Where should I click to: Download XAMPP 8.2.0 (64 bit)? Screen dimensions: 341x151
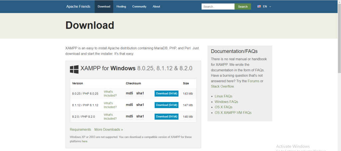coord(167,116)
